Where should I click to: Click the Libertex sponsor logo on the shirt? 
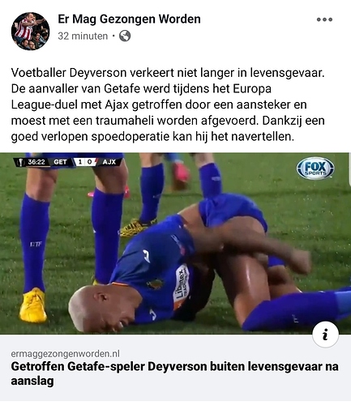pyautogui.click(x=182, y=286)
